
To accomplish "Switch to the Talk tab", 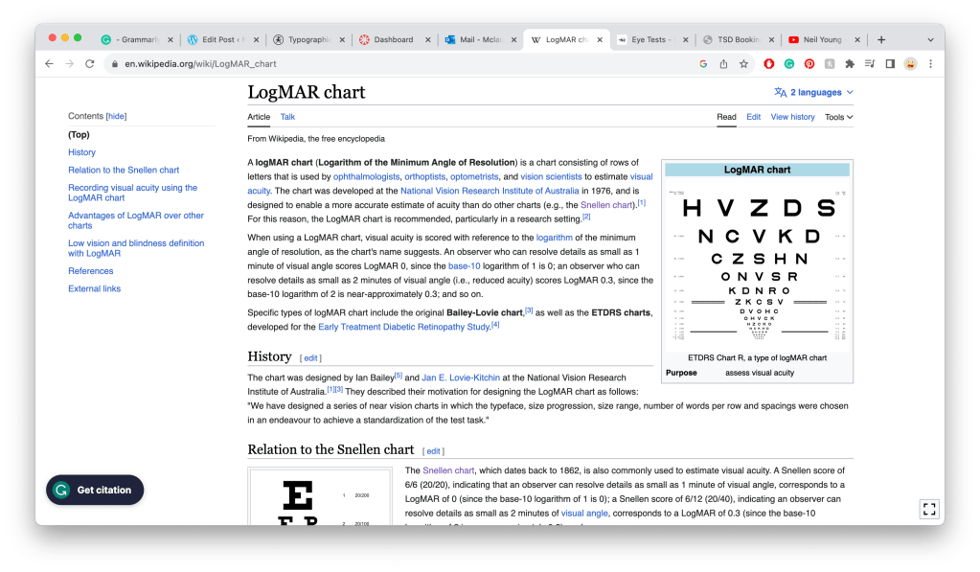I will (287, 117).
